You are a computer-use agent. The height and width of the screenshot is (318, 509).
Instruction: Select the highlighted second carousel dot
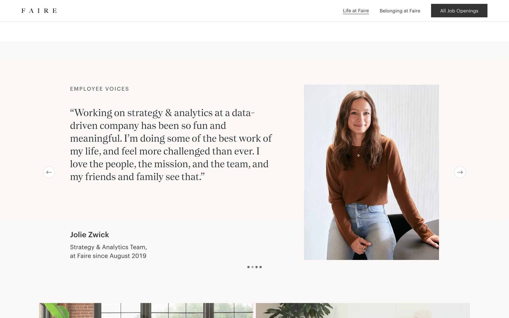click(x=252, y=267)
